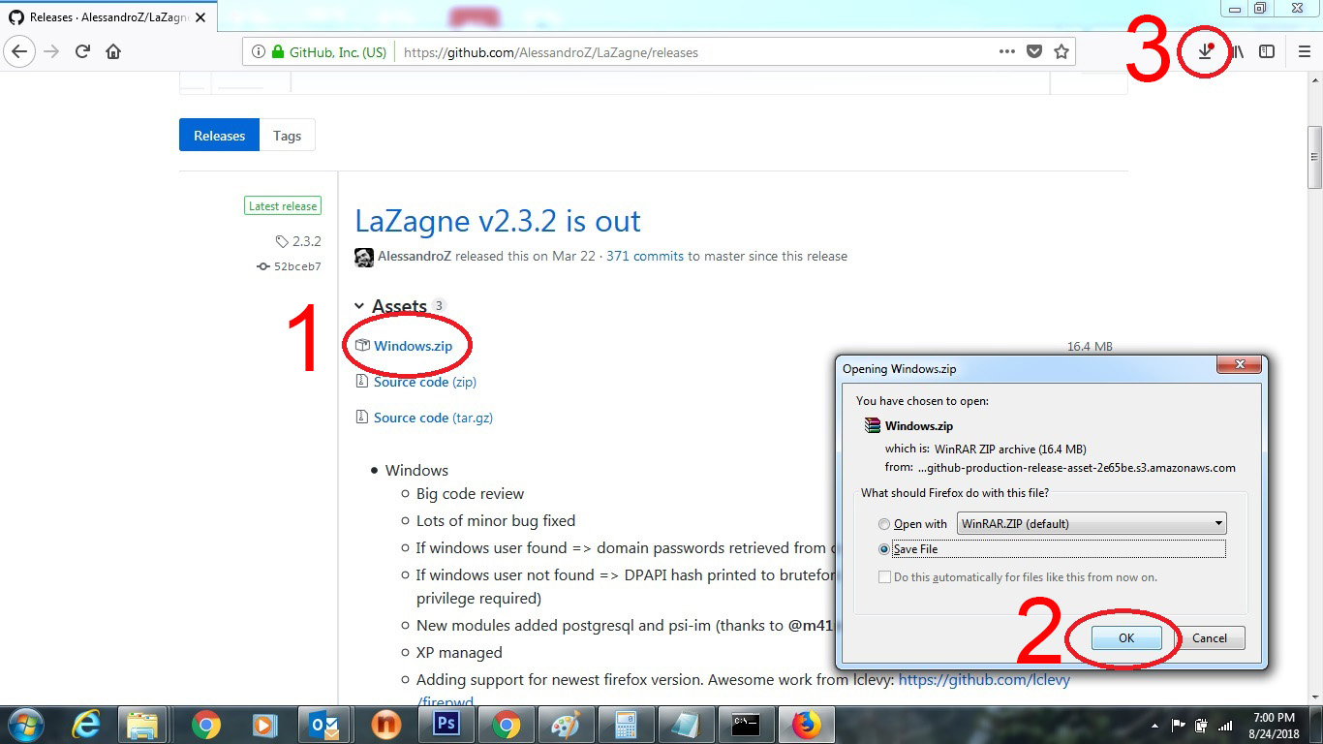This screenshot has width=1323, height=744.
Task: Click the browser forward arrow
Action: pyautogui.click(x=52, y=51)
